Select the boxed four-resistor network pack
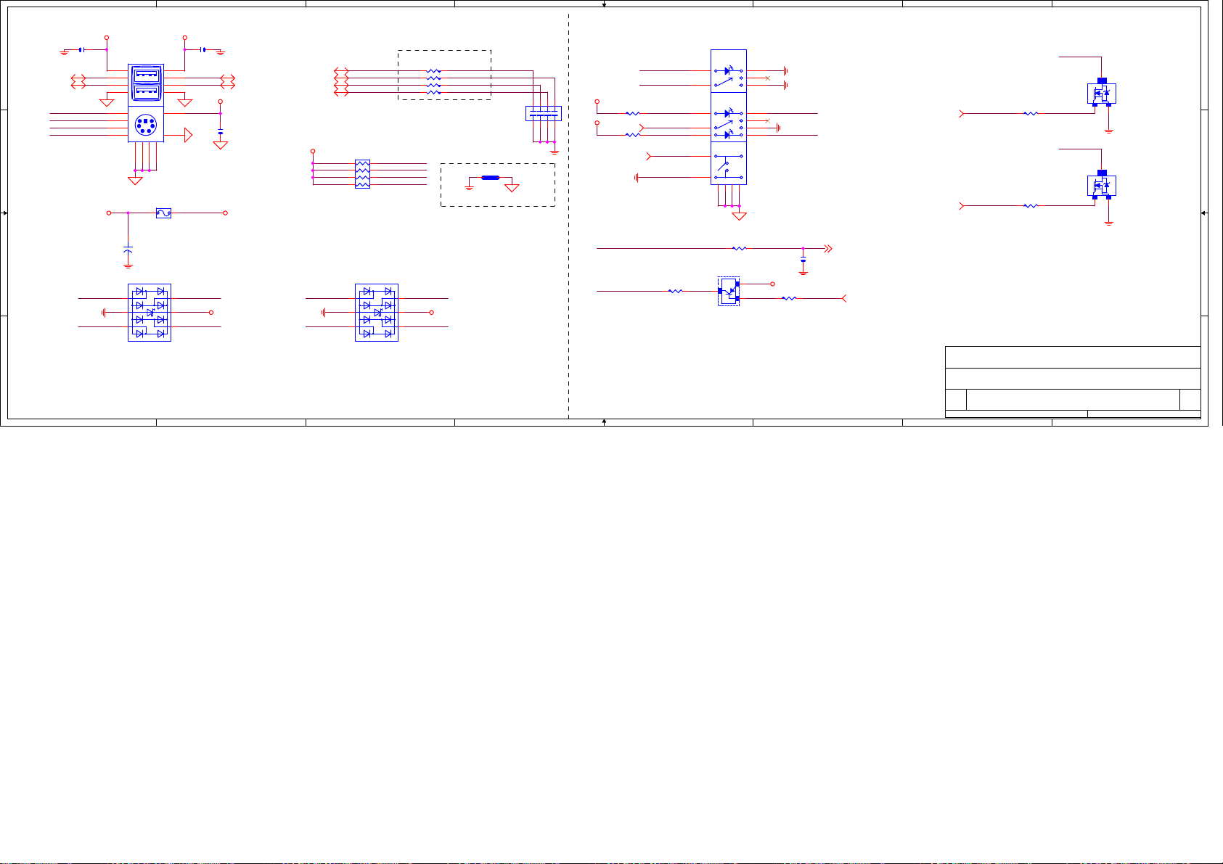This screenshot has width=1223, height=864. point(362,174)
